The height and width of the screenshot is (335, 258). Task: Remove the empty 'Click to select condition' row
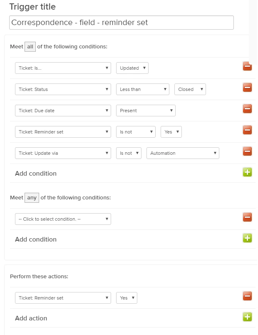tap(247, 217)
